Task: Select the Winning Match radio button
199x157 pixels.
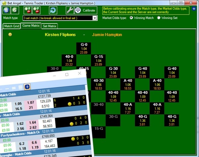Action: 131,18
